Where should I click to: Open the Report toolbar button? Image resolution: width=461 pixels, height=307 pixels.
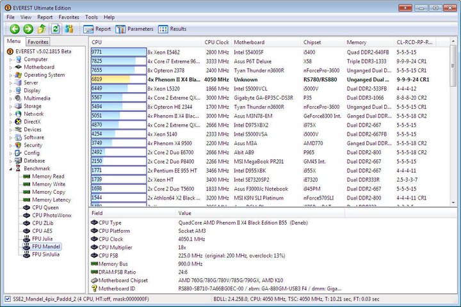click(x=97, y=29)
